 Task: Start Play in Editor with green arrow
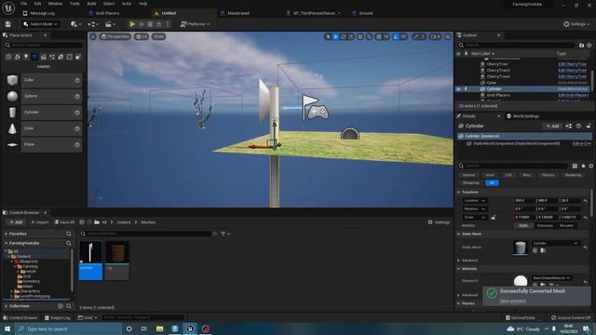[x=132, y=24]
